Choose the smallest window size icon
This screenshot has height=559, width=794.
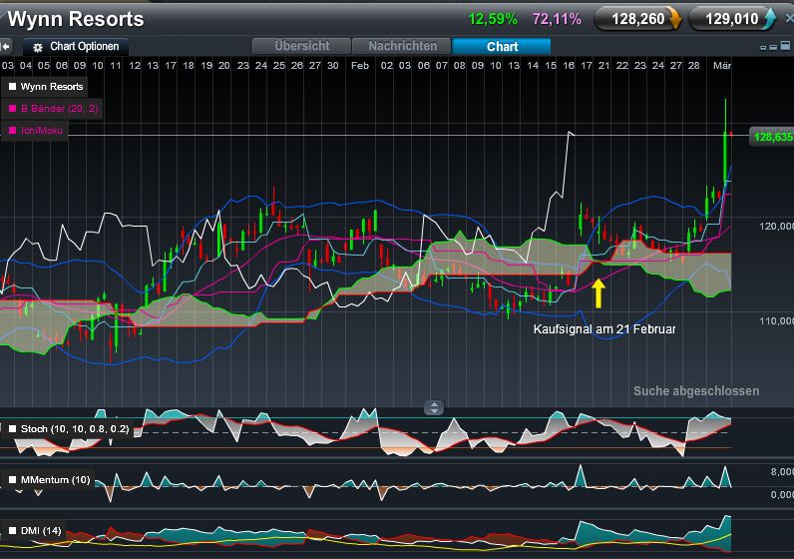coord(763,48)
